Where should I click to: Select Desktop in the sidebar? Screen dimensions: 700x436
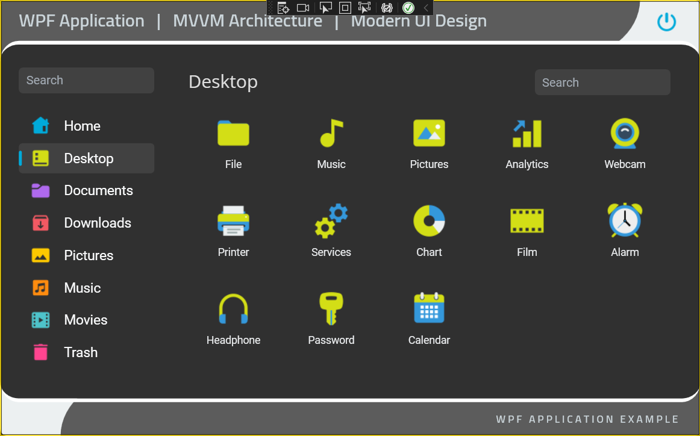(87, 158)
